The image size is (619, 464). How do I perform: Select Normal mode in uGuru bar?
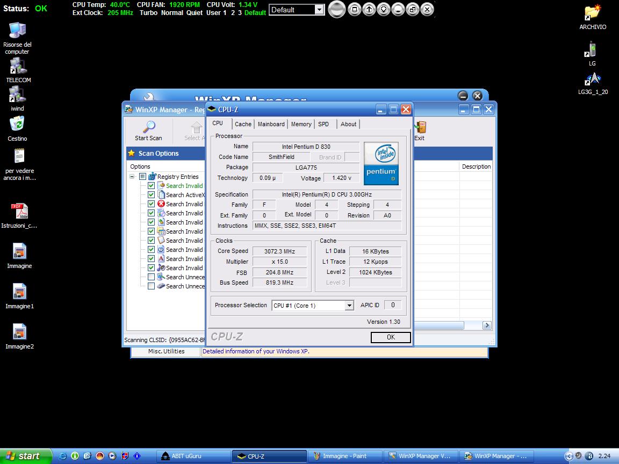(x=172, y=13)
